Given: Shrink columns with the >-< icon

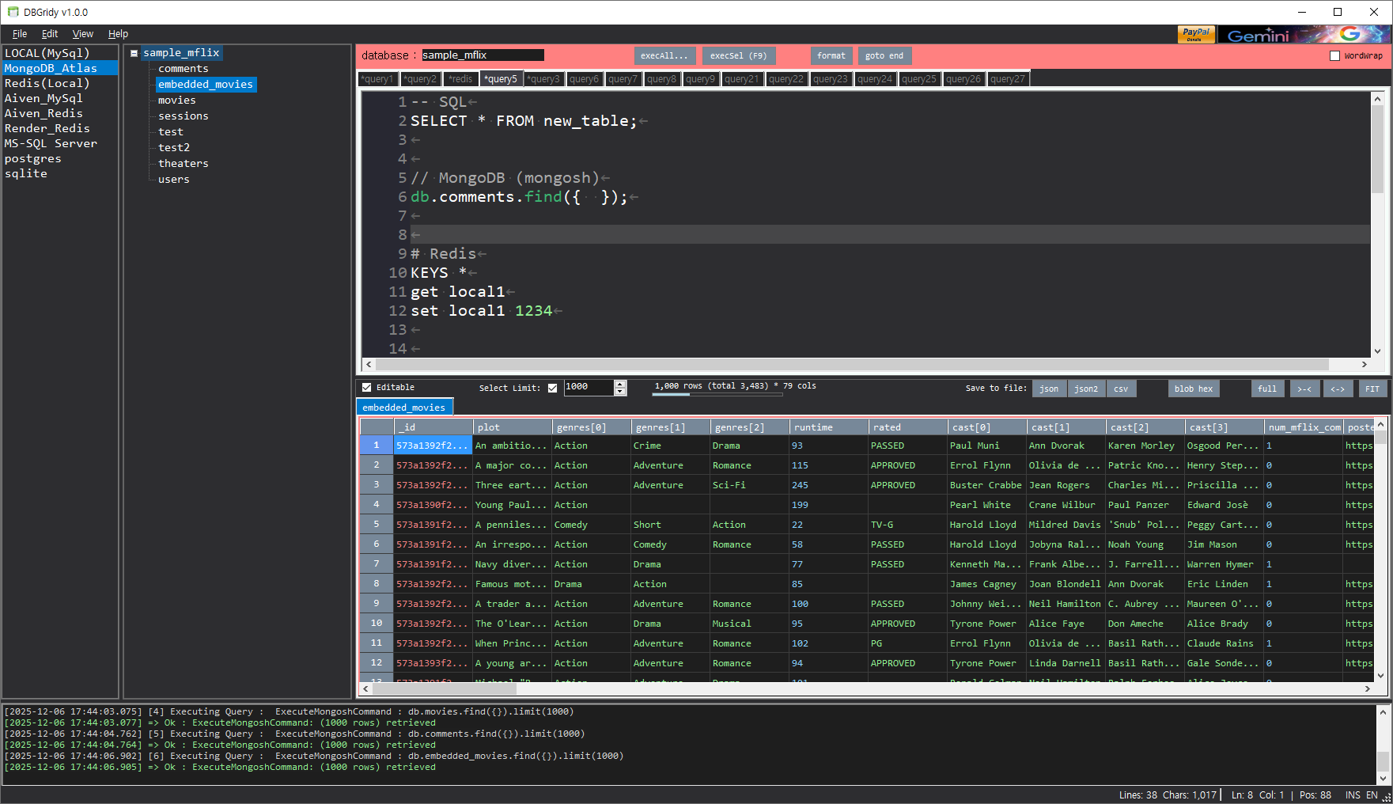Looking at the screenshot, I should [x=1305, y=389].
